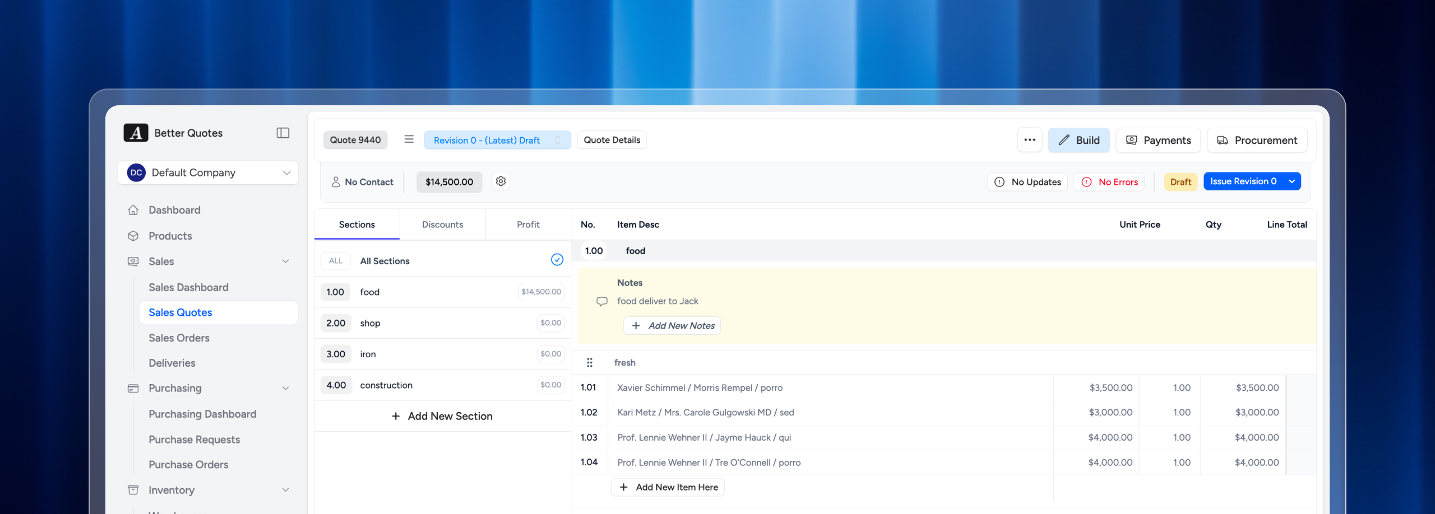Switch to the Discounts tab
The image size is (1435, 514).
(x=442, y=225)
